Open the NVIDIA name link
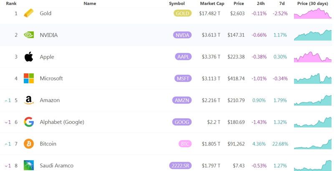 pyautogui.click(x=49, y=35)
